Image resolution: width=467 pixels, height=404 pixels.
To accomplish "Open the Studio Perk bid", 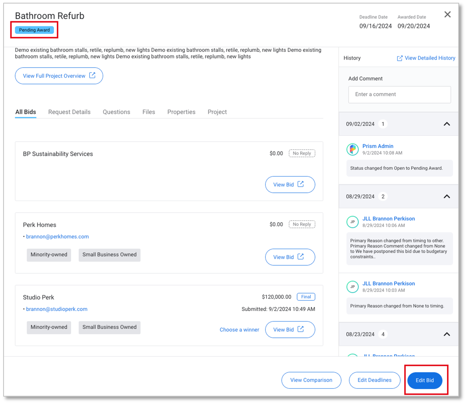I will pos(290,330).
